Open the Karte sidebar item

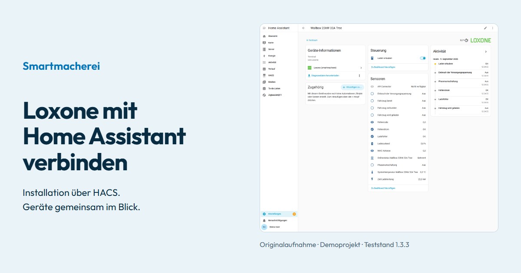pyautogui.click(x=279, y=42)
